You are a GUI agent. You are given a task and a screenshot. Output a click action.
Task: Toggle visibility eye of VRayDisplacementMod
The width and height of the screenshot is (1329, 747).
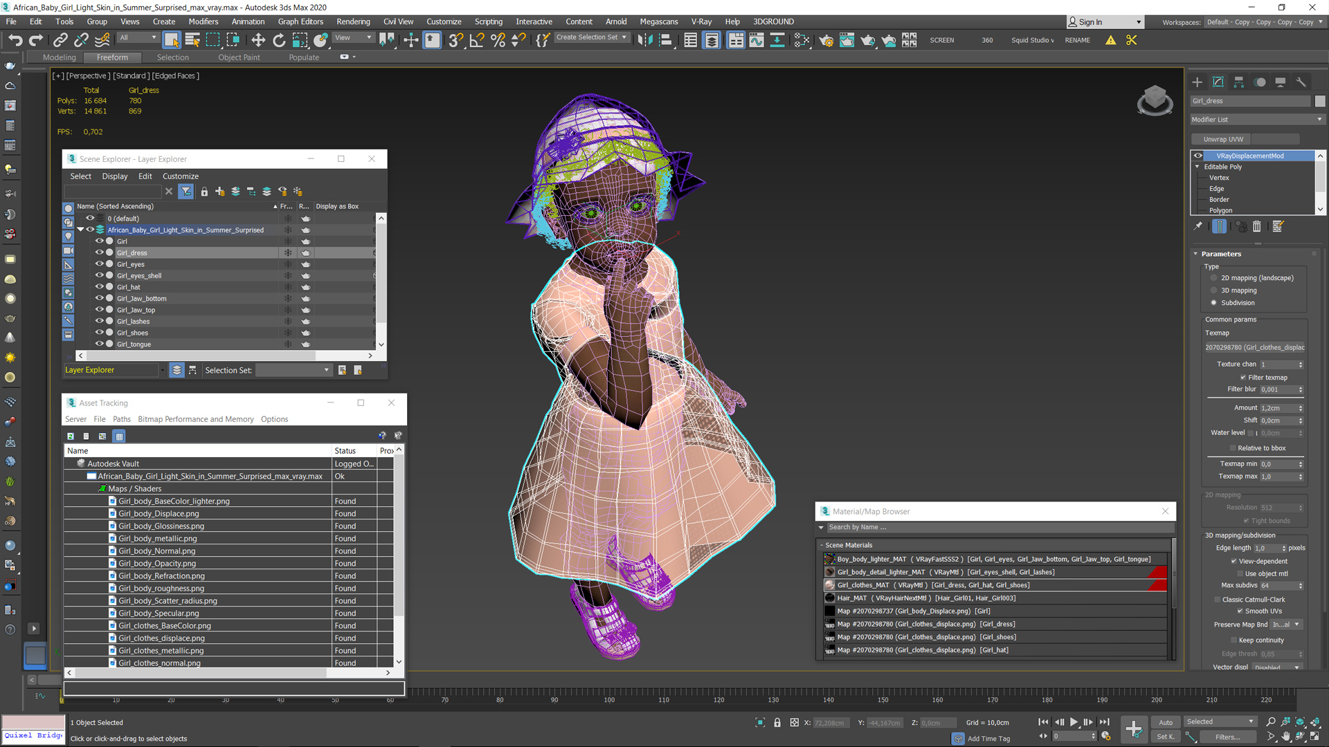1198,156
